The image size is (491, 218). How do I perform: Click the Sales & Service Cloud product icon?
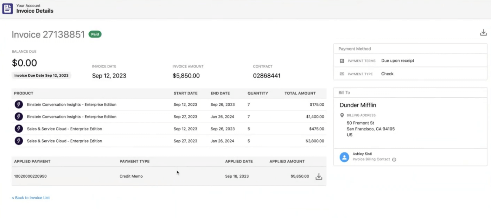[19, 129]
